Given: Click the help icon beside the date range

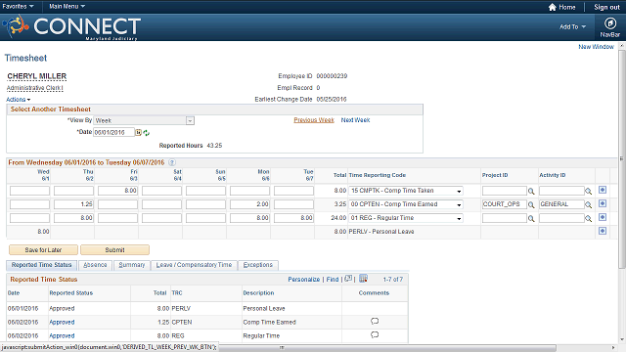Looking at the screenshot, I should (x=172, y=162).
